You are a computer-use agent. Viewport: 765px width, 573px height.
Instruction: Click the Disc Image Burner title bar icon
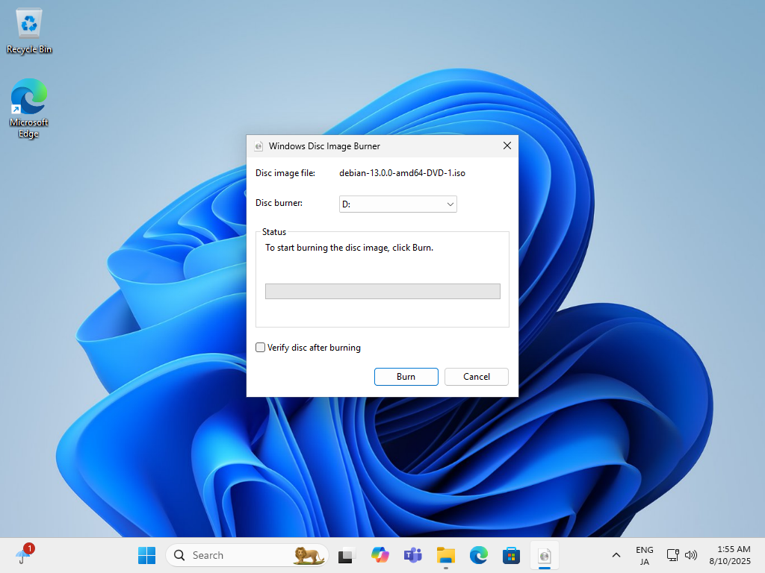(x=258, y=146)
